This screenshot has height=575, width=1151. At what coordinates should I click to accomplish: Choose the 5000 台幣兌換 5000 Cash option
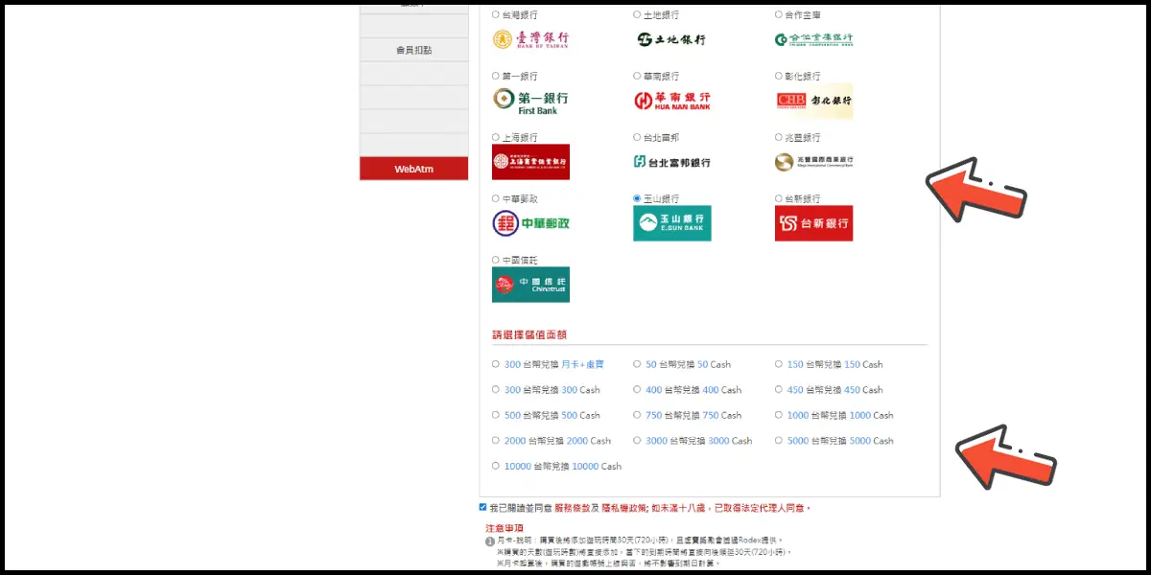779,441
